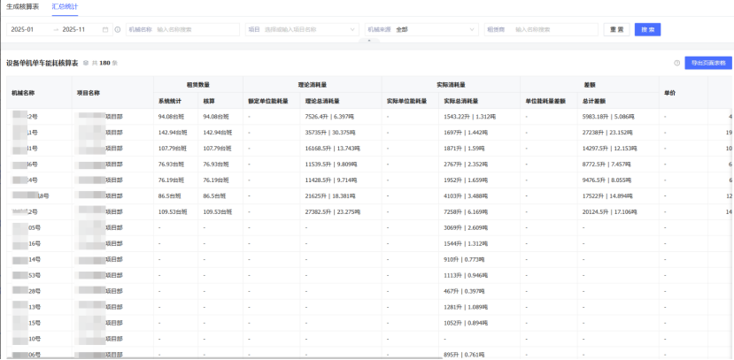
Task: Click the 理论总消耗量 column header
Action: tap(324, 101)
